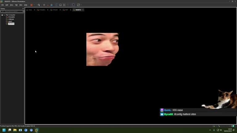
Task: Open the View menu
Action: coord(11,5)
